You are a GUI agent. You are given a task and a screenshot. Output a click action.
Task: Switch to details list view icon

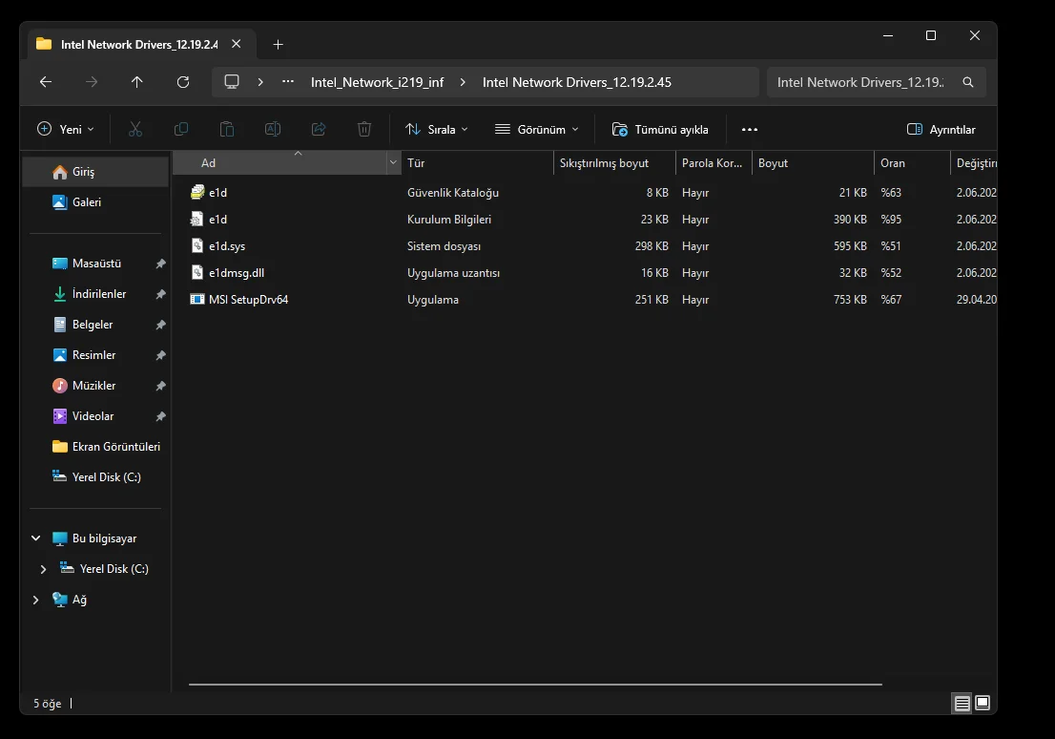[962, 704]
